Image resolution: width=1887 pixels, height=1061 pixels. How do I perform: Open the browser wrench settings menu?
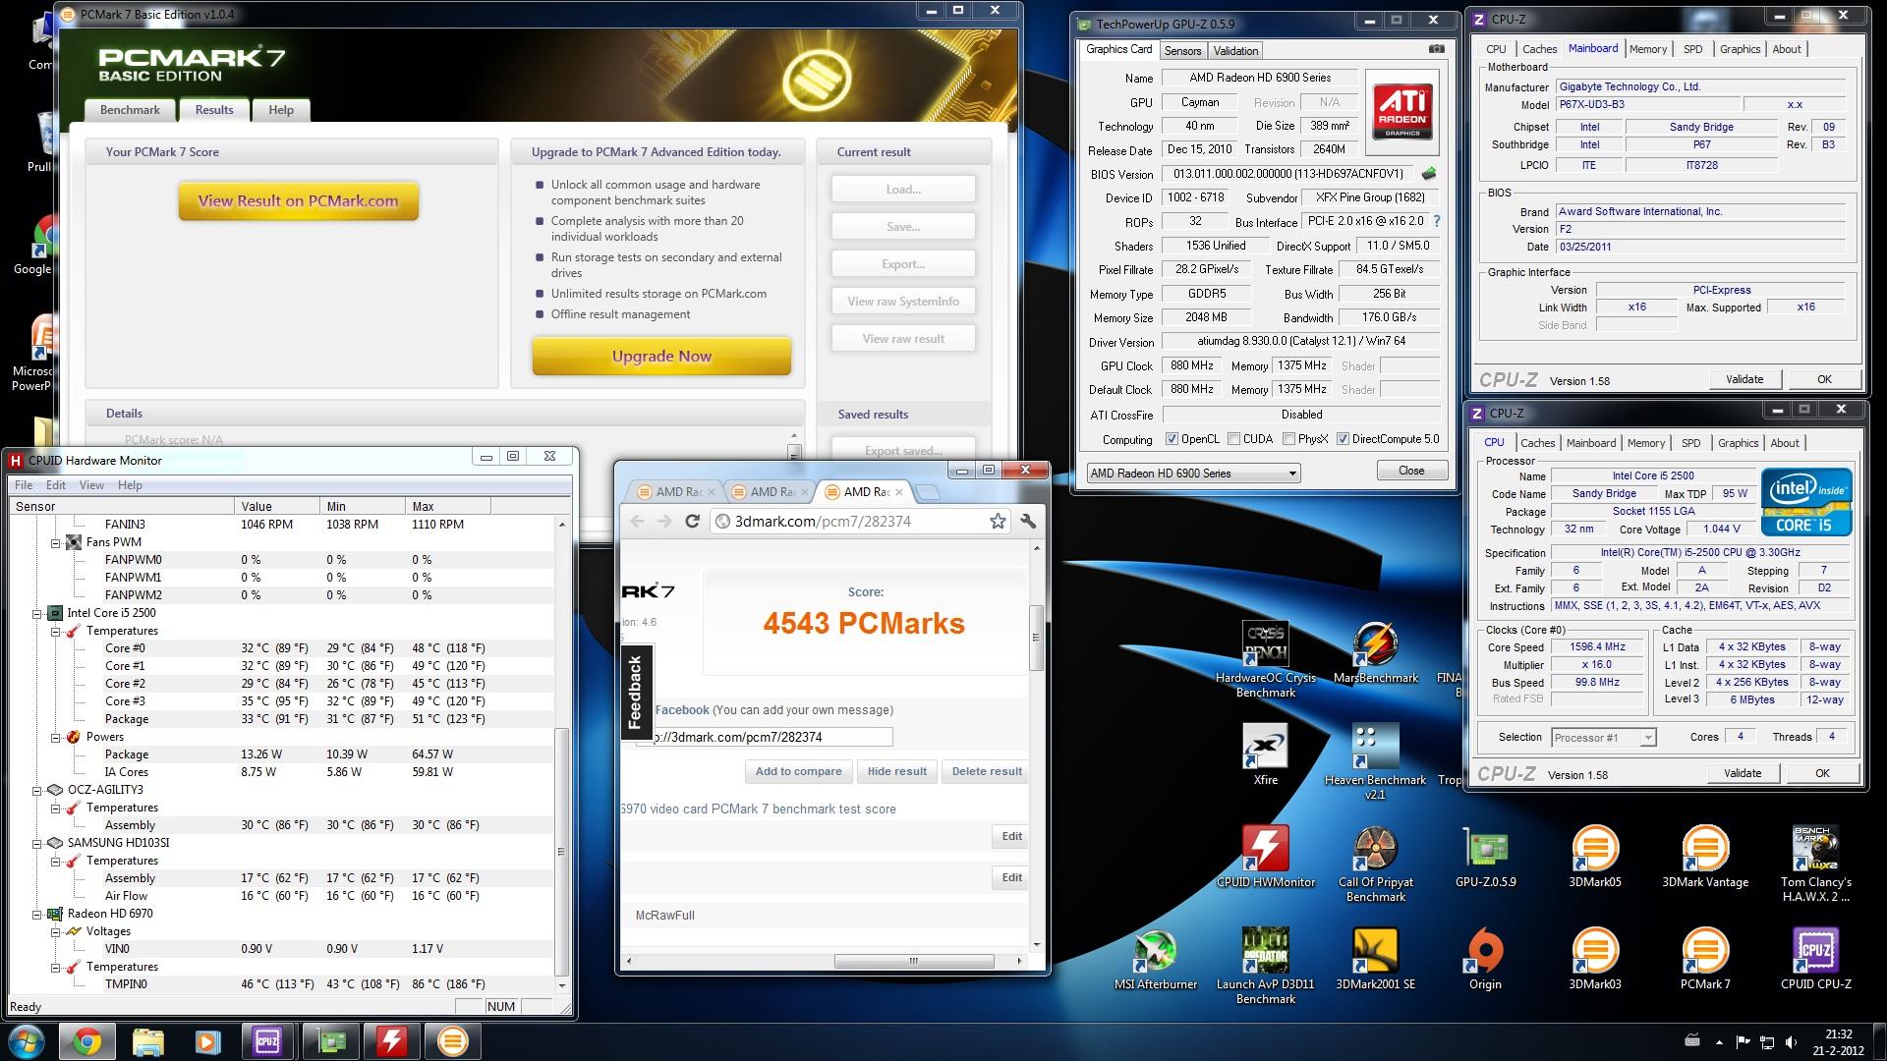pyautogui.click(x=1028, y=522)
